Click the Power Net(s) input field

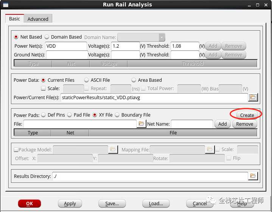(66, 46)
